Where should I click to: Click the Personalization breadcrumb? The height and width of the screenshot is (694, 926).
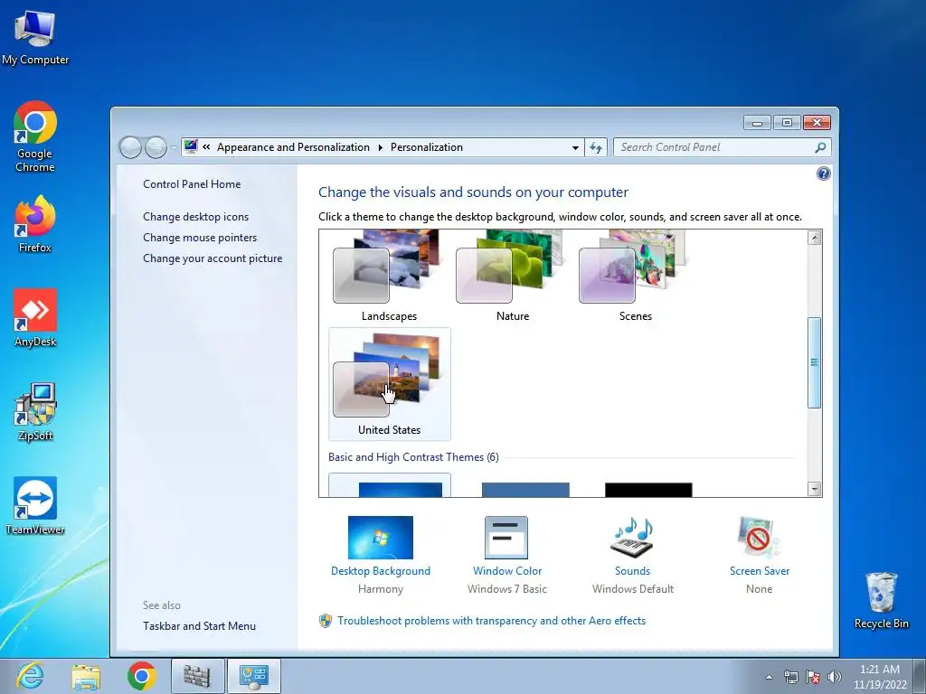pyautogui.click(x=427, y=147)
